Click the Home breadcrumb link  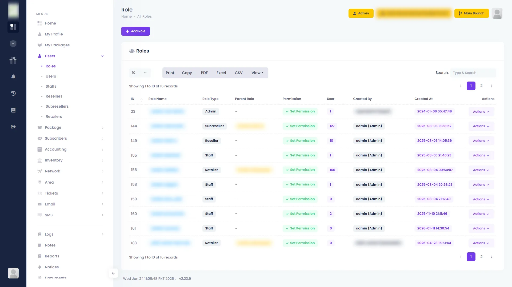(x=126, y=16)
